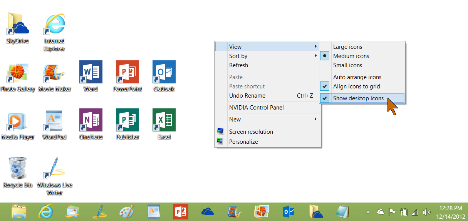The image size is (468, 221).
Task: Launch Paint from the taskbar
Action: pos(126,212)
